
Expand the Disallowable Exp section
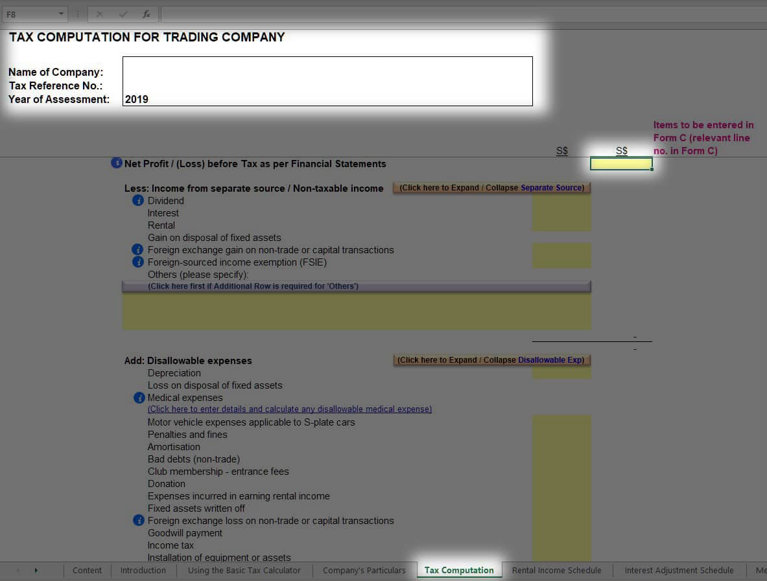coord(491,359)
